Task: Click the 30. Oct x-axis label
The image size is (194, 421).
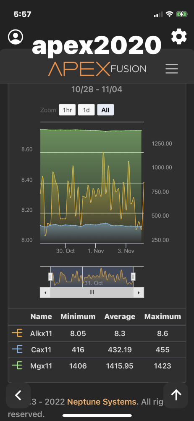Action: pyautogui.click(x=66, y=251)
